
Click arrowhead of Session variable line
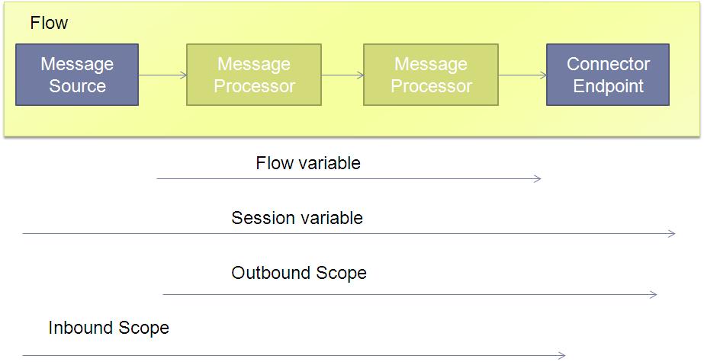672,234
